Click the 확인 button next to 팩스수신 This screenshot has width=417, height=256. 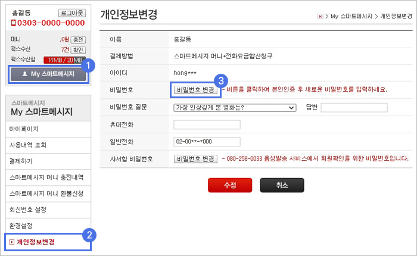(x=78, y=49)
